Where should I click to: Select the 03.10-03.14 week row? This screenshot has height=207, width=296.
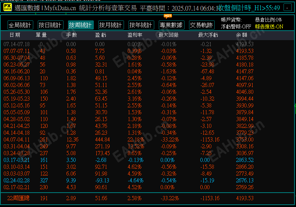[129, 167]
